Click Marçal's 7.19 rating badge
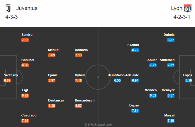This screenshot has width=195, height=127. pos(171,121)
